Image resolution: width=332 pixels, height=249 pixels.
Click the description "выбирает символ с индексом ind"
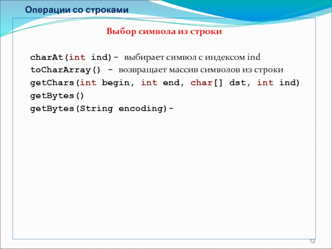192,57
